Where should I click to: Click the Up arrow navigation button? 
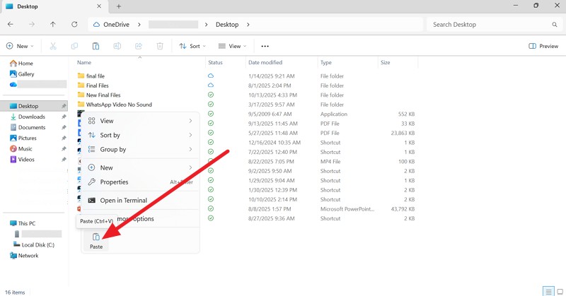tap(53, 24)
